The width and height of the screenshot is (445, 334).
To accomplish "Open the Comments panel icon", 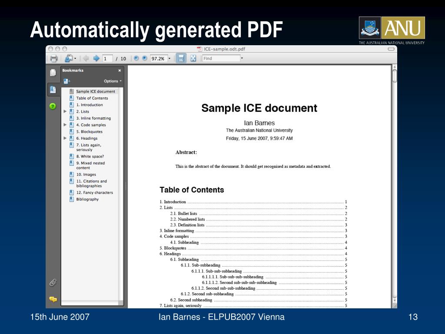I will pyautogui.click(x=53, y=299).
